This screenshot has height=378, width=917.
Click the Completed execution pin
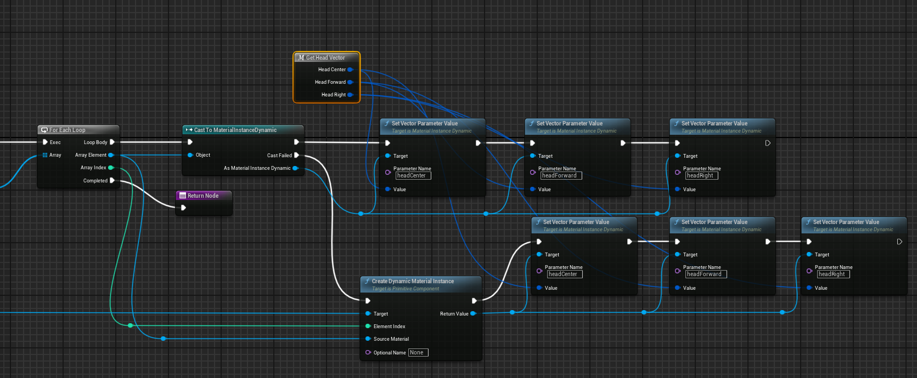coord(112,180)
